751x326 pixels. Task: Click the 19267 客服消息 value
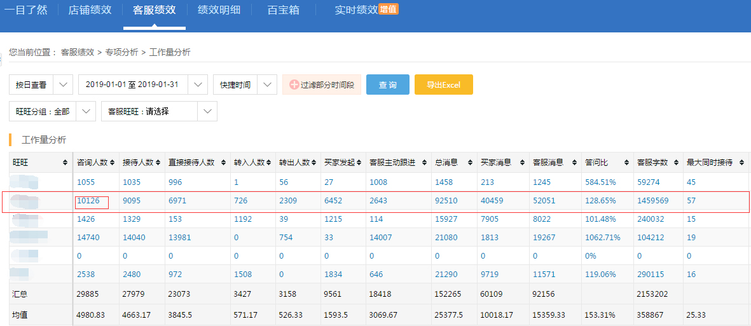(544, 238)
